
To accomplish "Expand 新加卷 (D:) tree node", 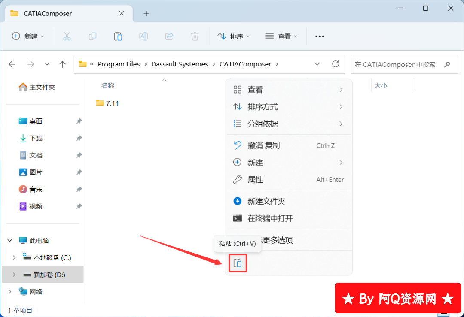I will 14,275.
